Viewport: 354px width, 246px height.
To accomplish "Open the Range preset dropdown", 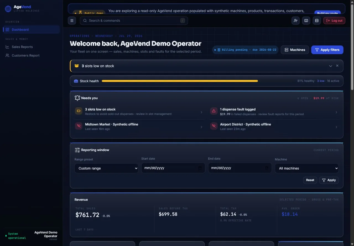I will coord(106,168).
